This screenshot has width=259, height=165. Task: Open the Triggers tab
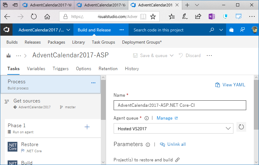(x=60, y=69)
